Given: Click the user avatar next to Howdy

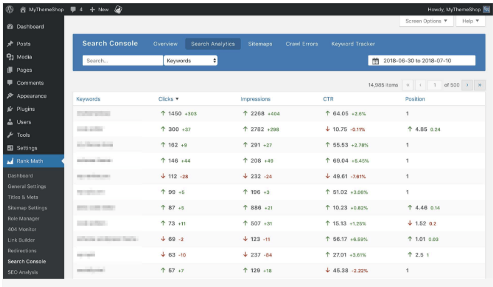Looking at the screenshot, I should tap(486, 9).
